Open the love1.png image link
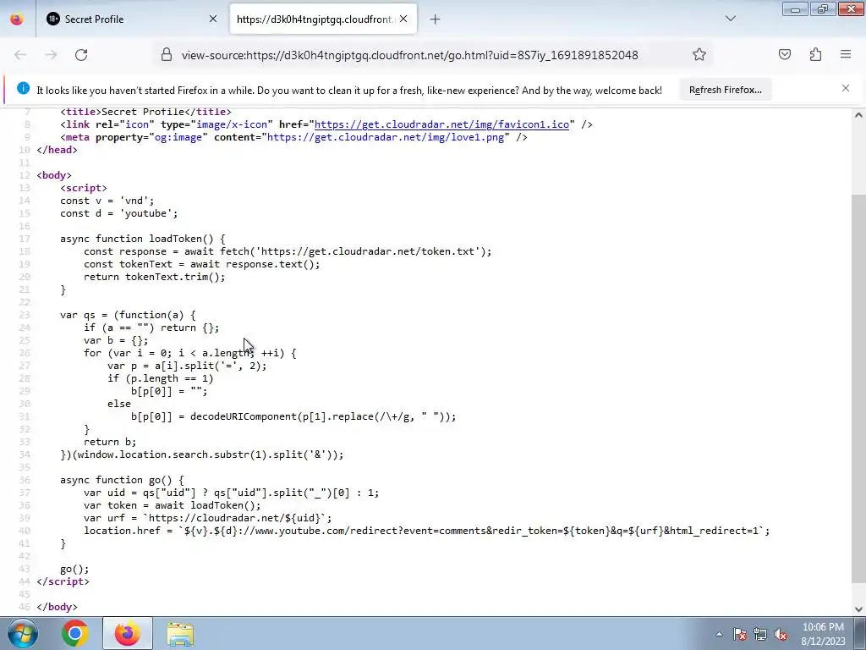 click(386, 137)
